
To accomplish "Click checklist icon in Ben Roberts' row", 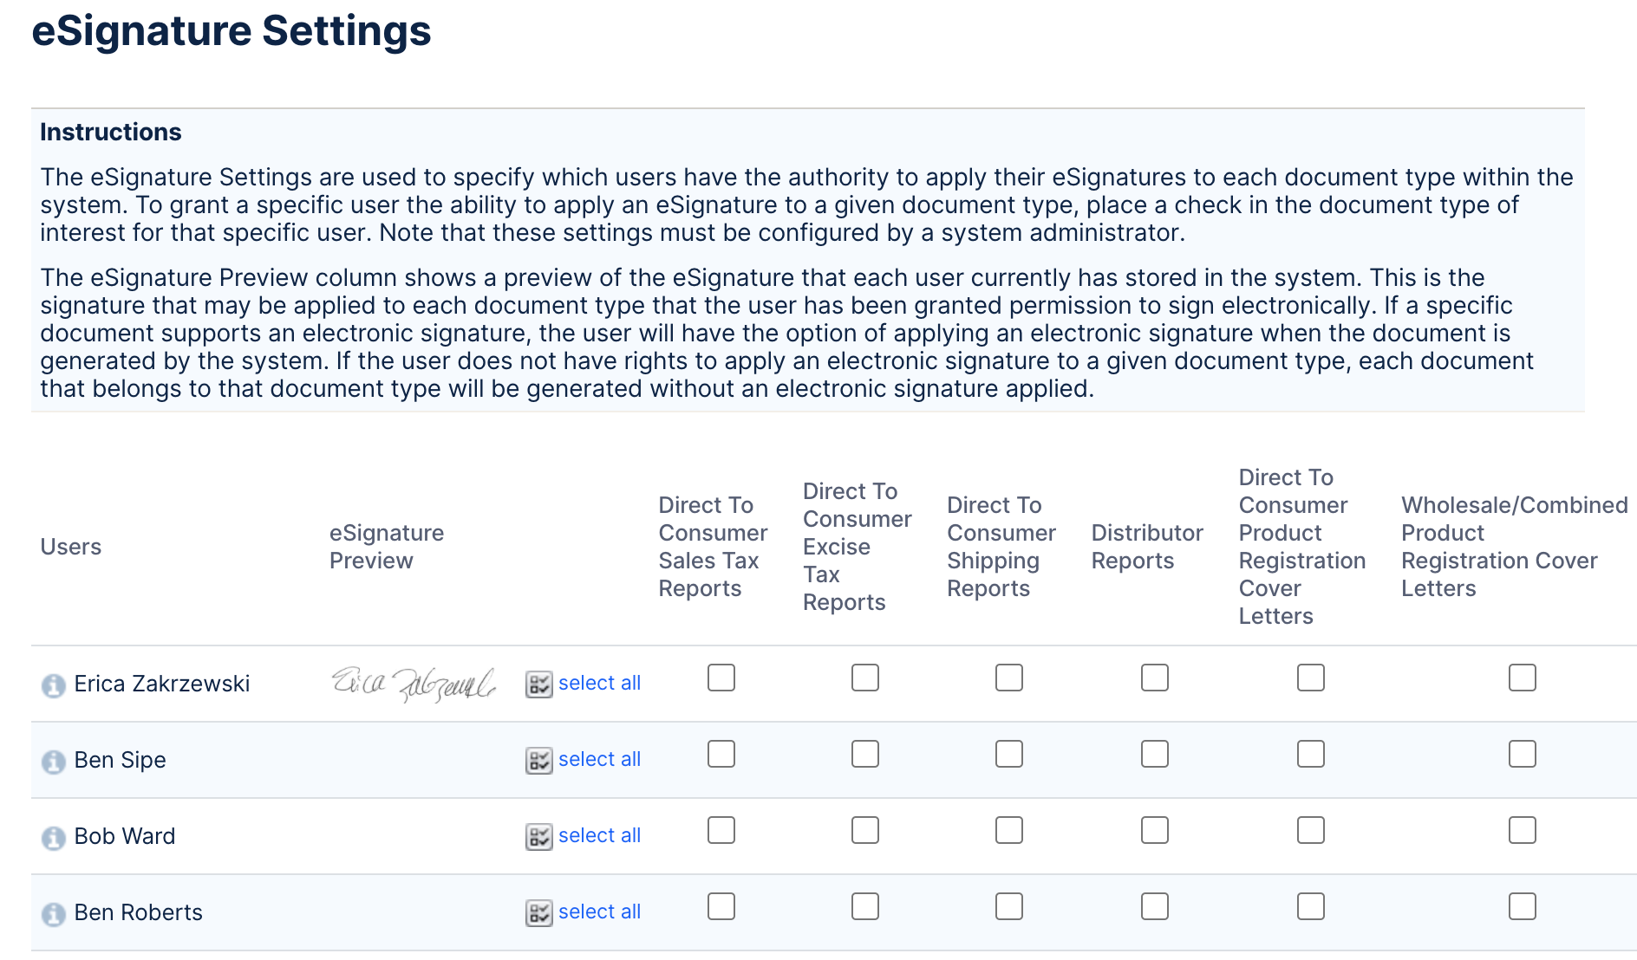I will [538, 913].
